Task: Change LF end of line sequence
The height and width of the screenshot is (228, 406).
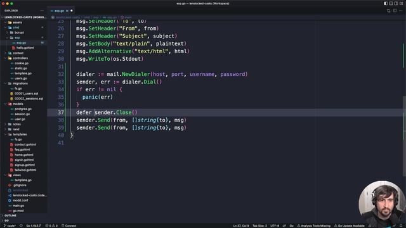Action: 284,225
